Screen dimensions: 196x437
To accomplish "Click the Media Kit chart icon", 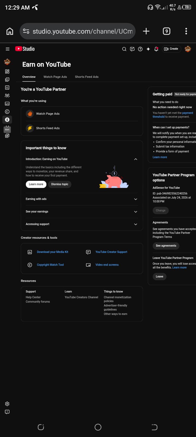I will (x=30, y=252).
